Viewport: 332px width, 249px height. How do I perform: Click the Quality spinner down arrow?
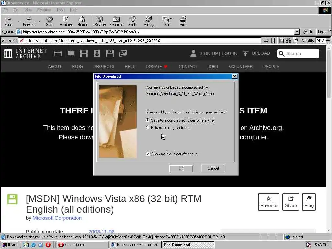(328, 42)
